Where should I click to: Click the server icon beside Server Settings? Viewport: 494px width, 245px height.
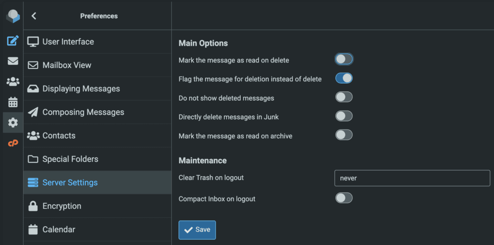(x=33, y=182)
